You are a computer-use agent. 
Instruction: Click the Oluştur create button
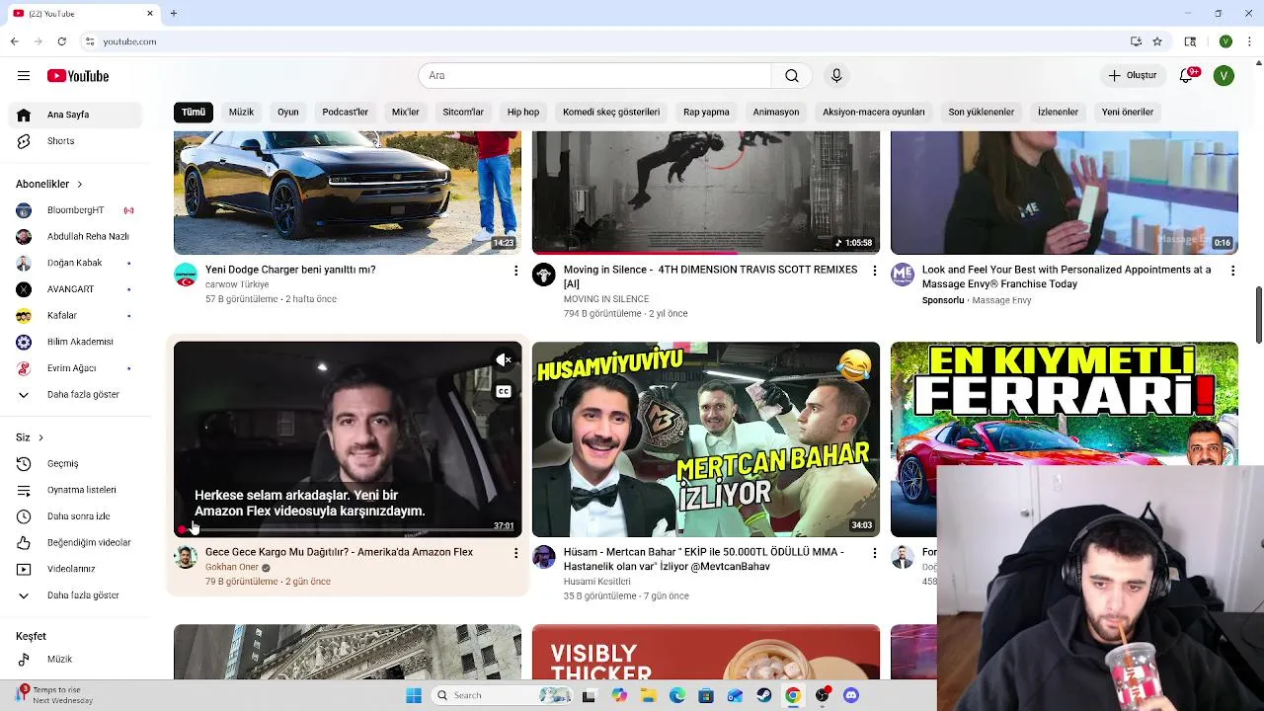click(1132, 75)
